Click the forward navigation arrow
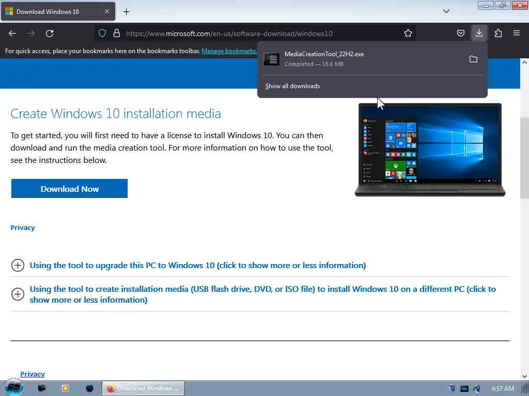Viewport: 529px width, 396px height. pyautogui.click(x=31, y=34)
